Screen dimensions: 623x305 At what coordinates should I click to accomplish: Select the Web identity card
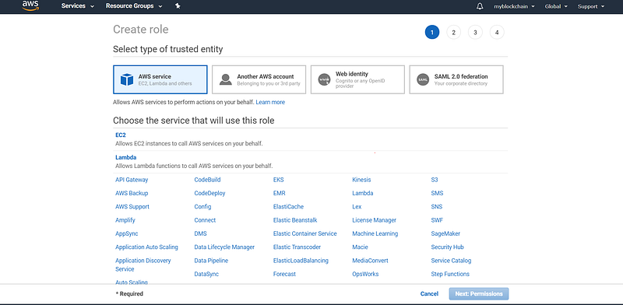pyautogui.click(x=357, y=79)
